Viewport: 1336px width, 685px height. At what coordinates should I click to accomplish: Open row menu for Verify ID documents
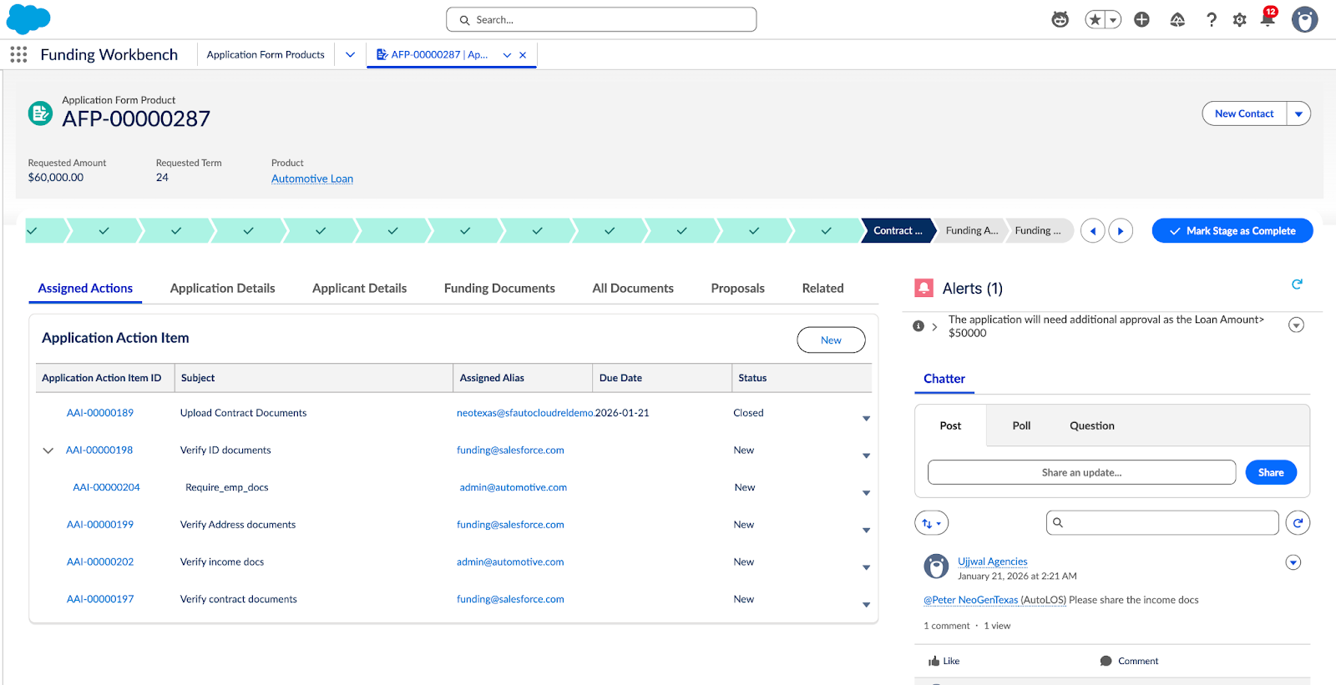tap(866, 456)
